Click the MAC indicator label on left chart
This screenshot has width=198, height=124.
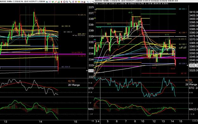(91, 109)
